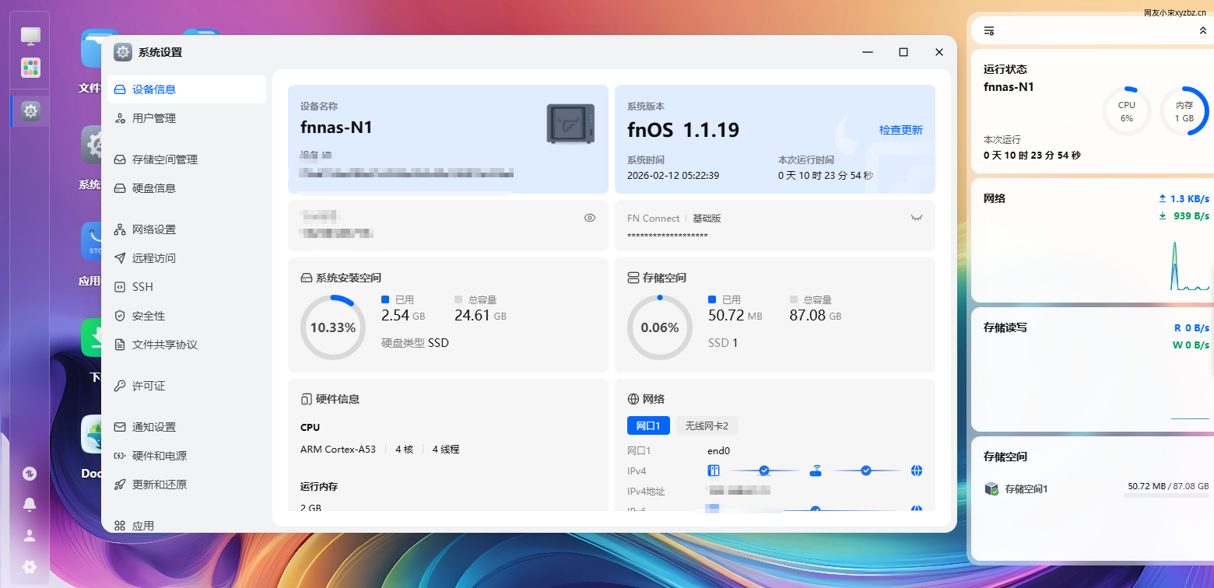Open the user profile icon in dock
The image size is (1214, 588).
(x=30, y=536)
